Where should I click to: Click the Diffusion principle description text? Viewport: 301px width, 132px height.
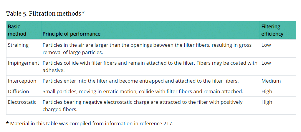click(143, 91)
